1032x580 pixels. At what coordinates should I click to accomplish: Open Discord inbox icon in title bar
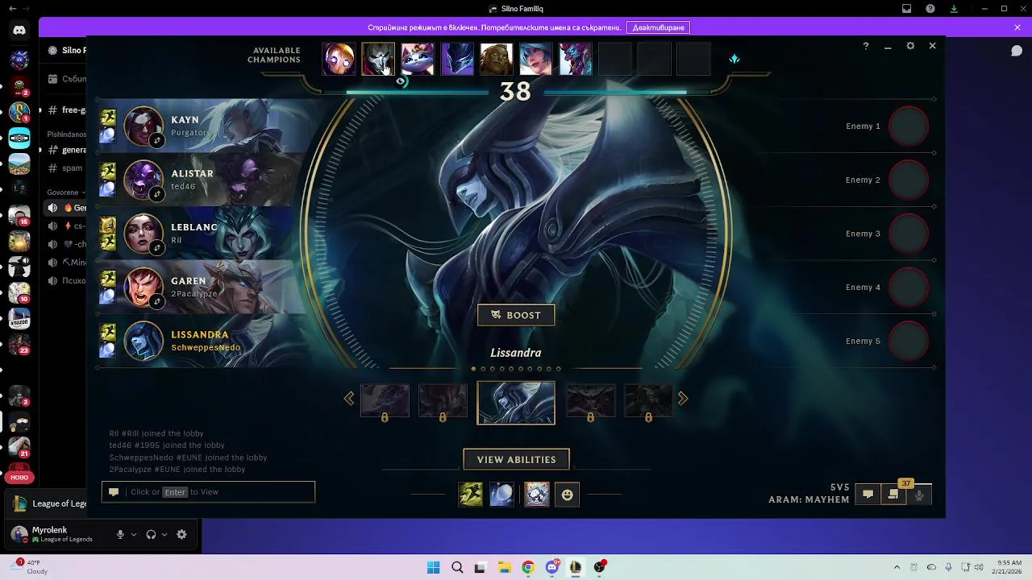(x=907, y=9)
